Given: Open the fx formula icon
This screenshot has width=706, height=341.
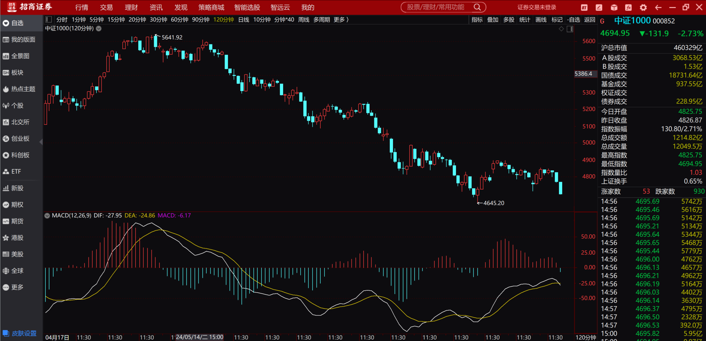Looking at the screenshot, I should [628, 7].
